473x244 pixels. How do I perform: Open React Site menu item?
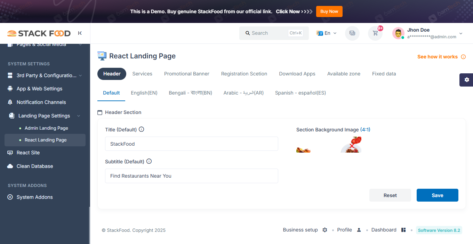point(28,153)
